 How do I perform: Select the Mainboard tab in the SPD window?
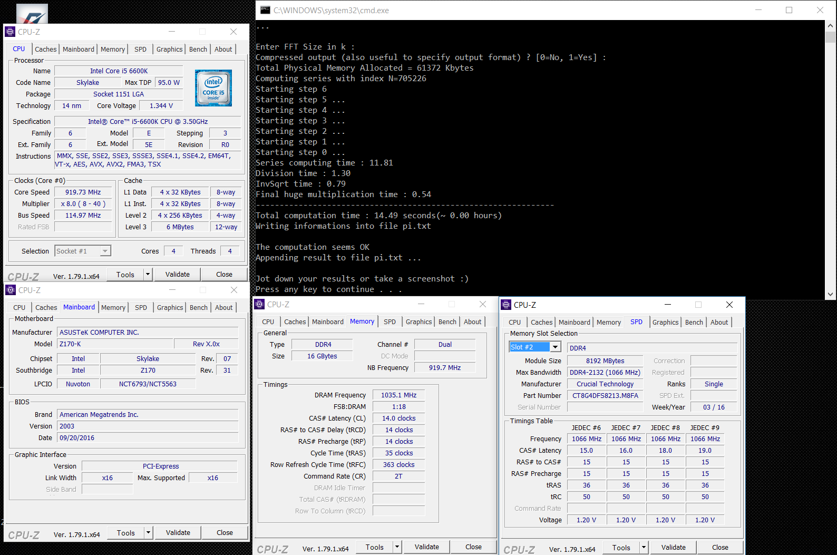tap(575, 322)
